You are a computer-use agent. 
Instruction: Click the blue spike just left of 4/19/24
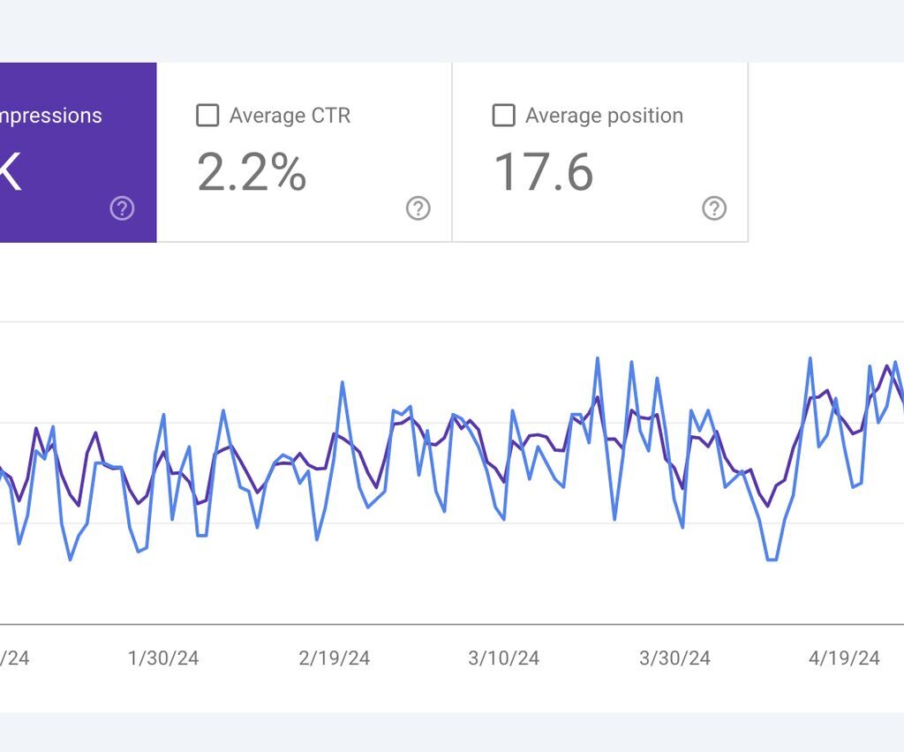click(x=810, y=358)
